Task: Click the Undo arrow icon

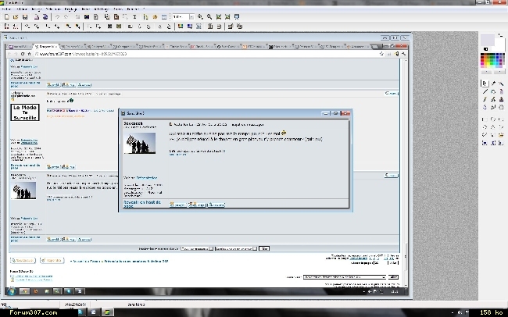Action: [58, 16]
